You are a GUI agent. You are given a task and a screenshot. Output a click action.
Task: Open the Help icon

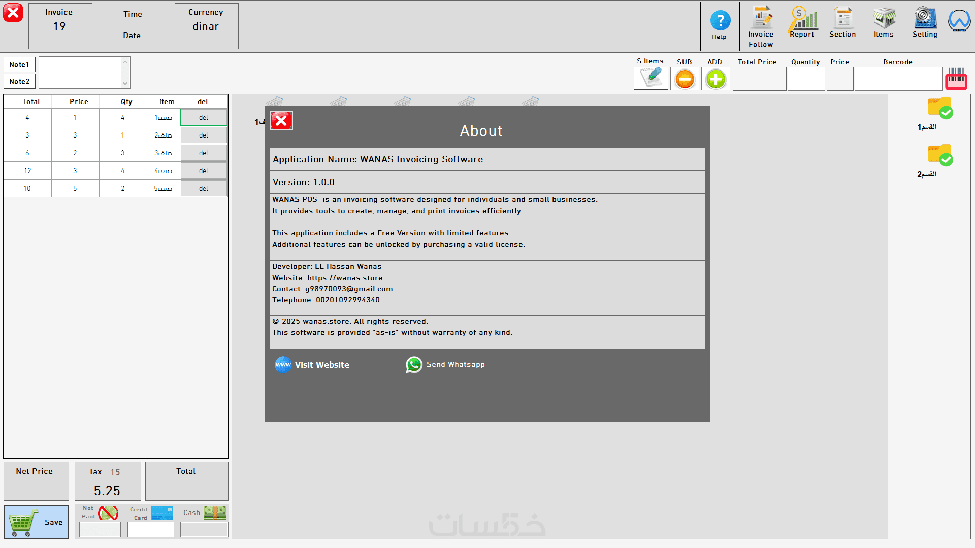[x=720, y=21]
